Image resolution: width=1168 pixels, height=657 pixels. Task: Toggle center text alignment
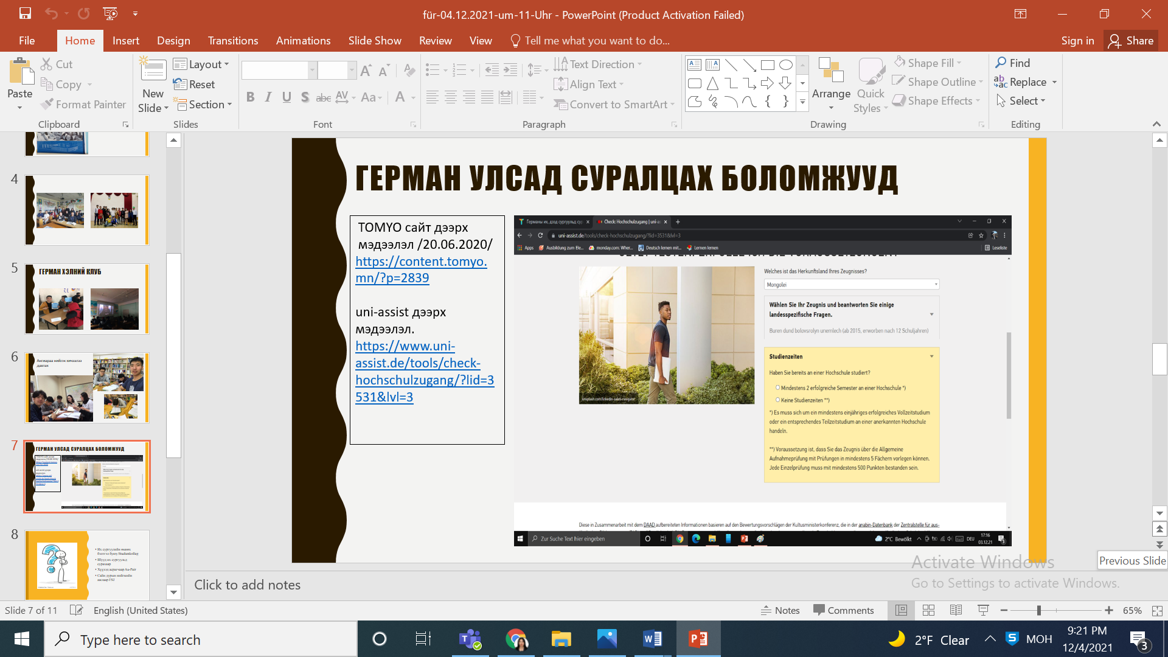(451, 97)
